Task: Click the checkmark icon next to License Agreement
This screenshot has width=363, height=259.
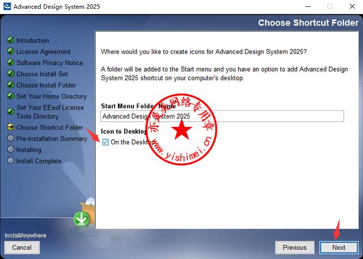Action: pyautogui.click(x=10, y=52)
